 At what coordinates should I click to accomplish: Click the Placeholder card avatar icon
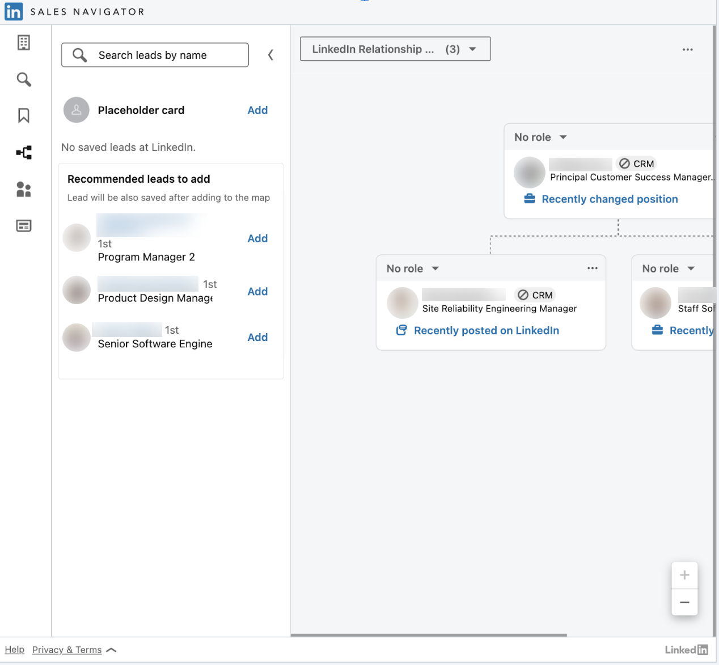[x=77, y=110]
